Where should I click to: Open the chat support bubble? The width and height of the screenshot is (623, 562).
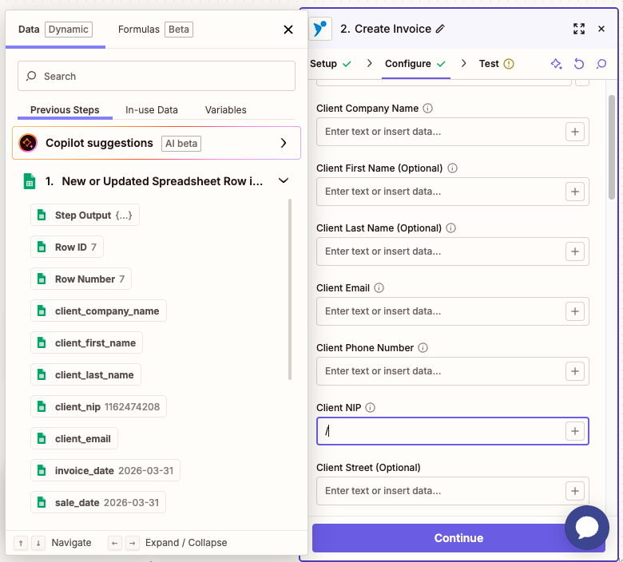587,528
